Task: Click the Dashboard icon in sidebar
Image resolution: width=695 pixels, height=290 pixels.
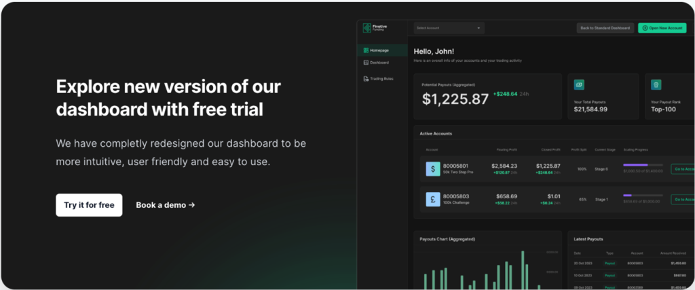Action: pyautogui.click(x=366, y=62)
